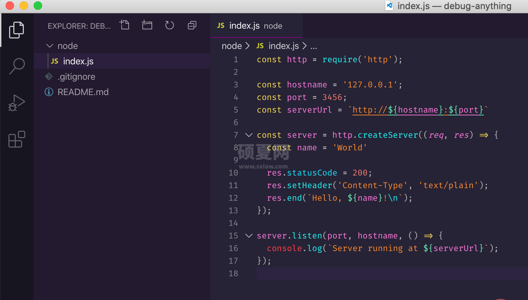
Task: Click 'statusCode' on line 10
Action: (312, 173)
